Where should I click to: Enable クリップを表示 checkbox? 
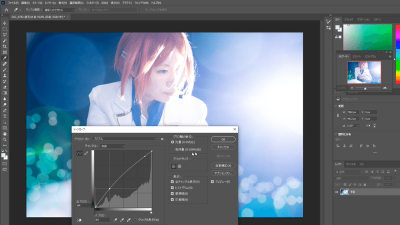tap(135, 220)
